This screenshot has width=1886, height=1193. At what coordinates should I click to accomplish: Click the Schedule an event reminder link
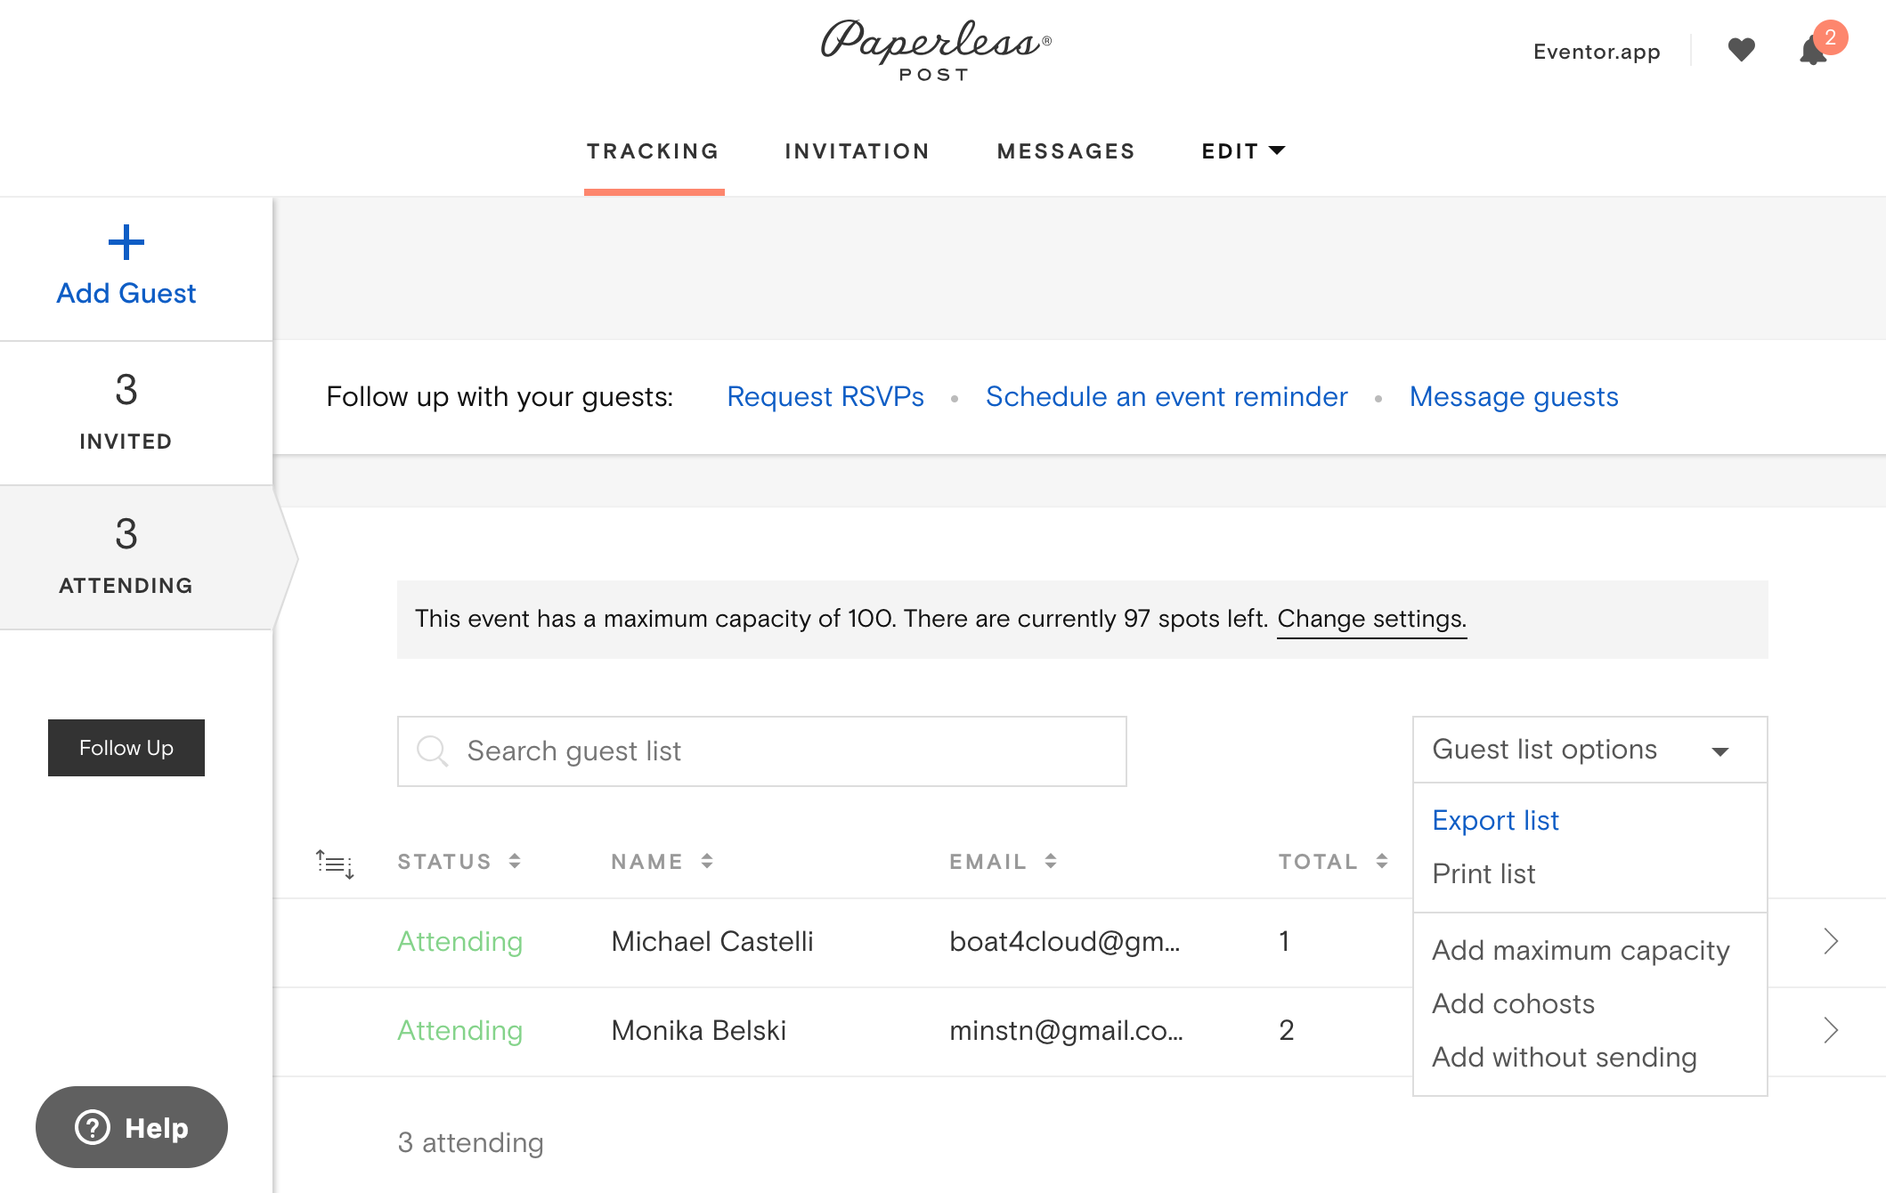(1167, 397)
